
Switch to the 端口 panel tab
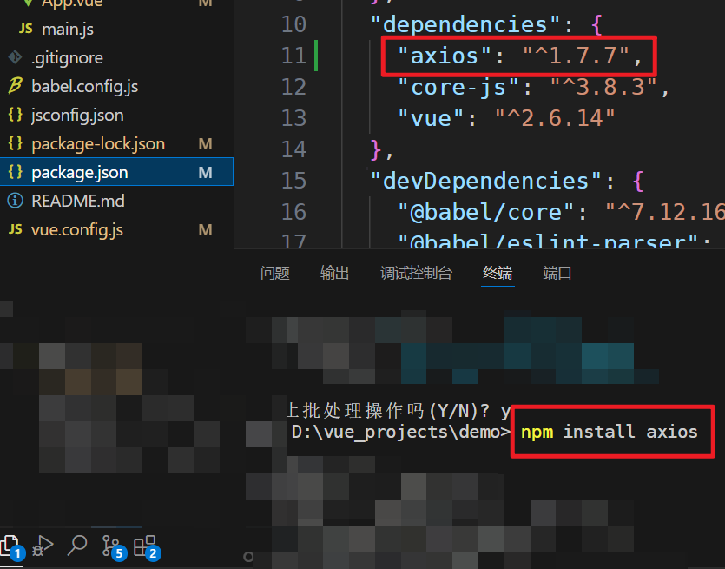click(x=557, y=273)
